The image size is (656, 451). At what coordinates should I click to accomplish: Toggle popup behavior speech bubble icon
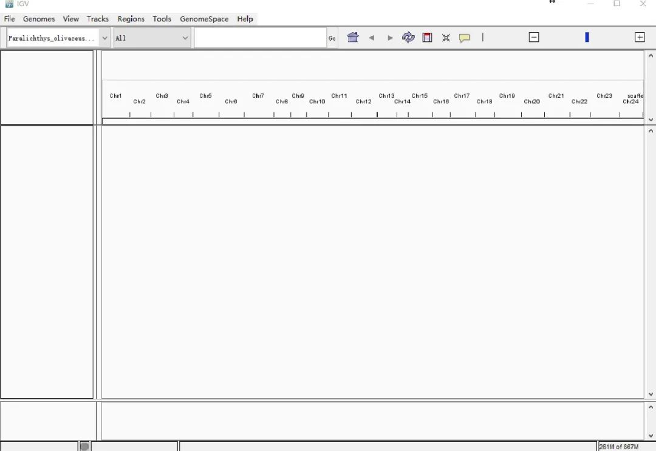tap(465, 38)
